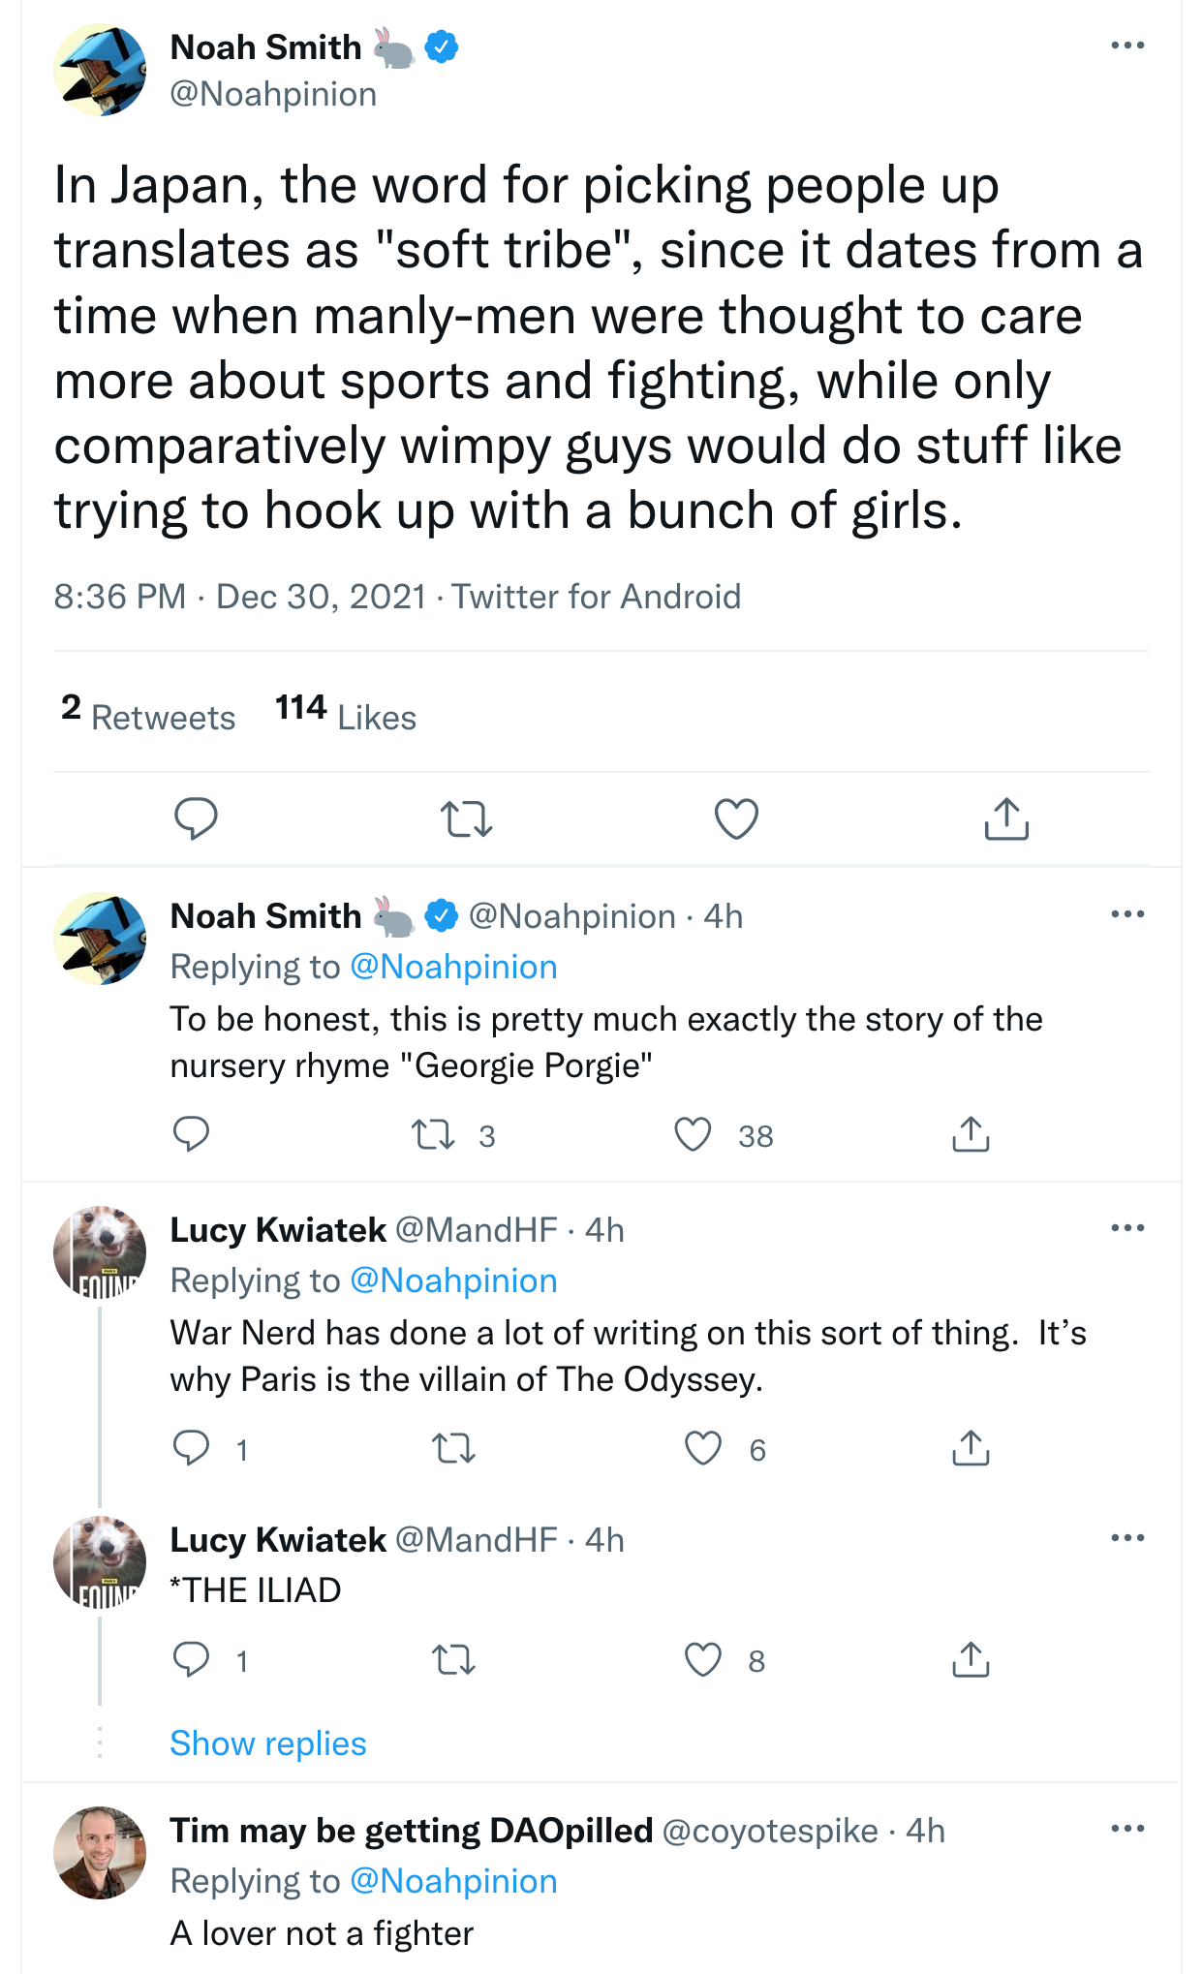This screenshot has height=1974, width=1203.
Task: Open Tim's profile picture avatar
Action: click(x=100, y=1852)
